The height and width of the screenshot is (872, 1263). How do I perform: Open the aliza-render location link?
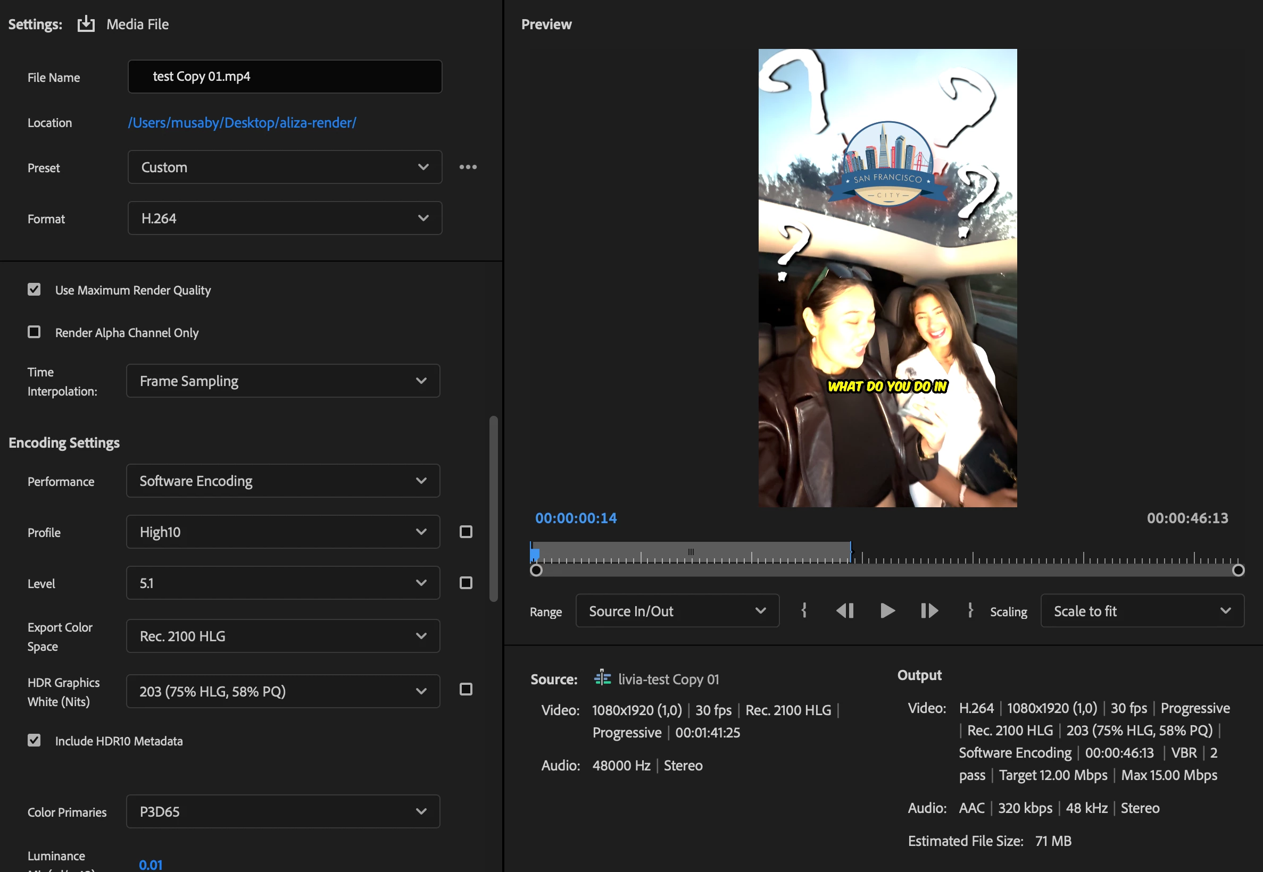click(x=242, y=122)
